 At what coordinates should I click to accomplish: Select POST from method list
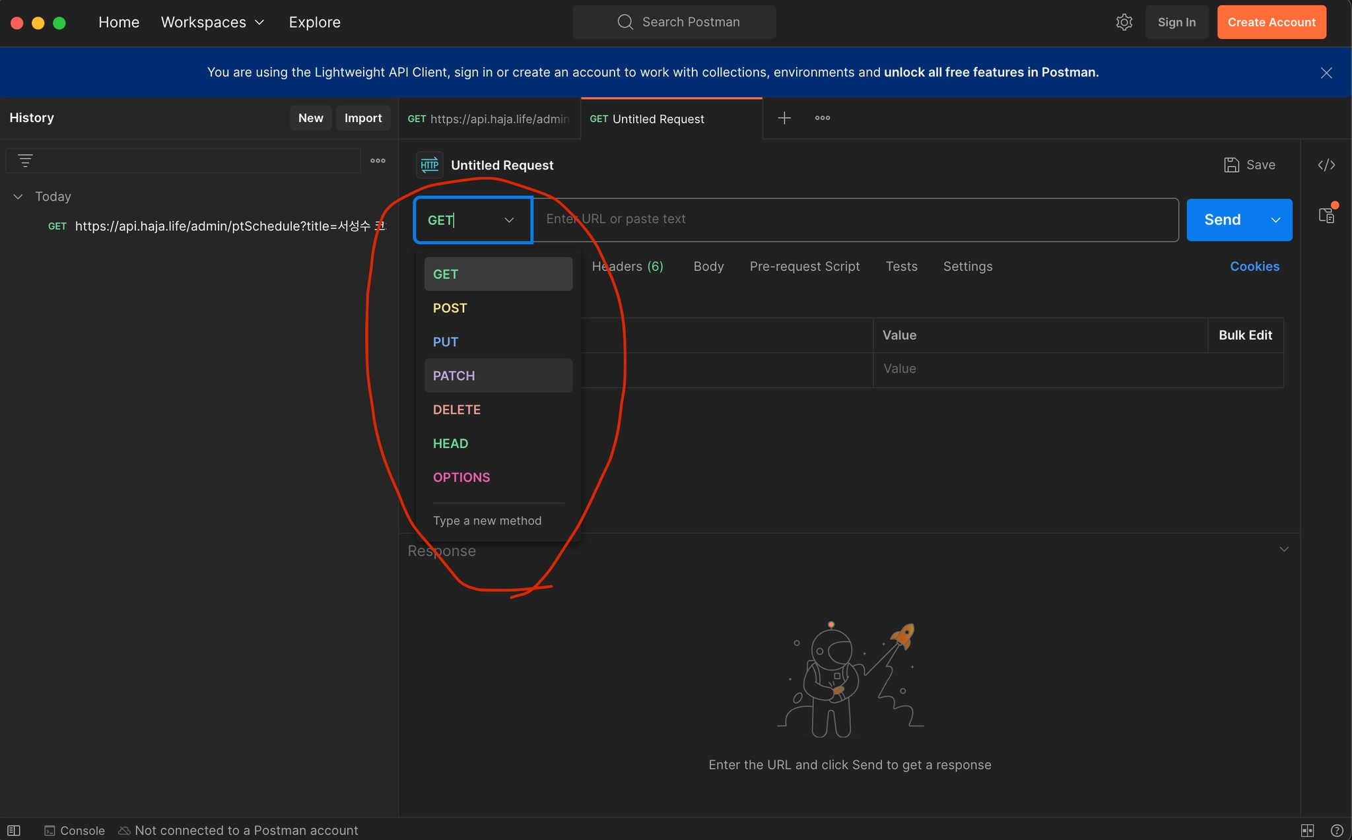pos(450,308)
